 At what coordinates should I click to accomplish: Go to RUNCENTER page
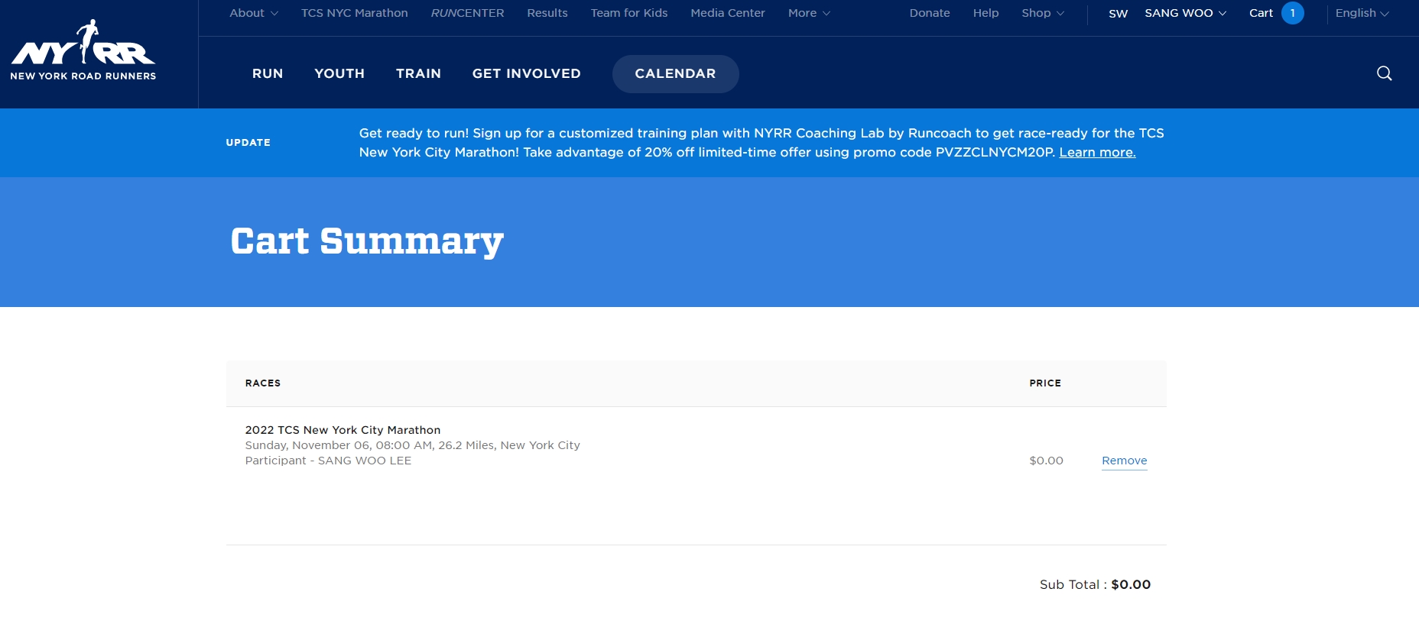tap(467, 13)
